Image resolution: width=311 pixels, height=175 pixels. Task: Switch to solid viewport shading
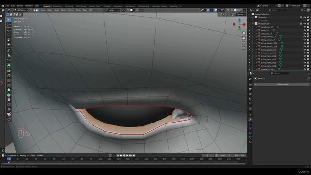pyautogui.click(x=235, y=10)
